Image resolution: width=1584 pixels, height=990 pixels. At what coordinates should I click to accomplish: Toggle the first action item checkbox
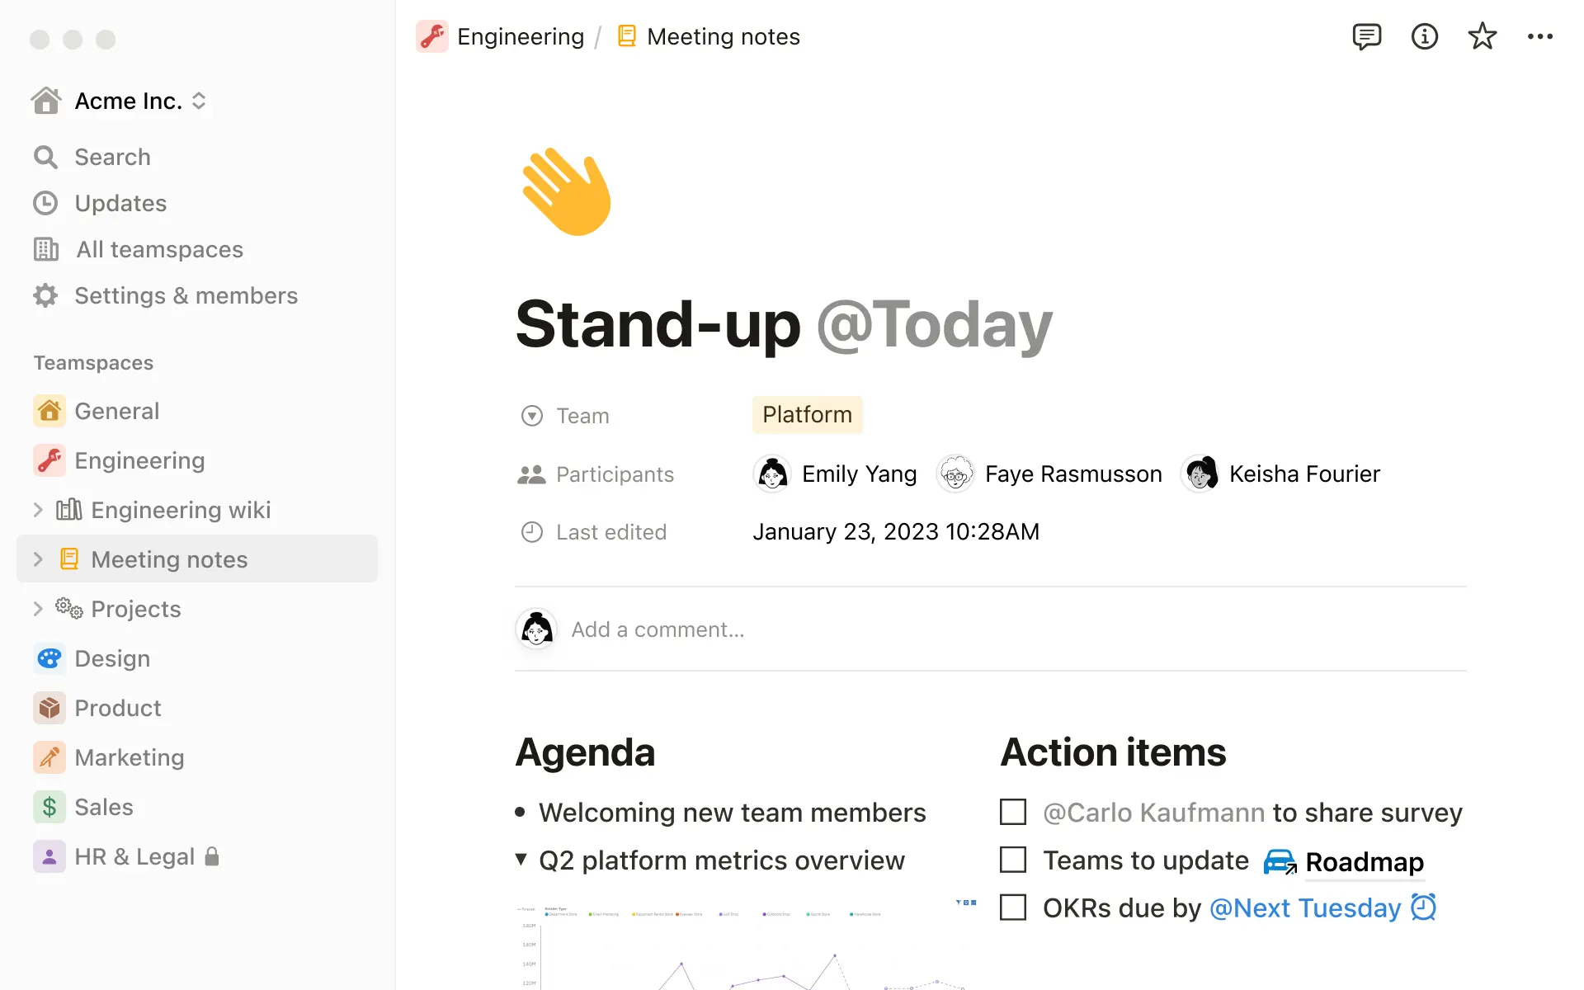coord(1012,812)
